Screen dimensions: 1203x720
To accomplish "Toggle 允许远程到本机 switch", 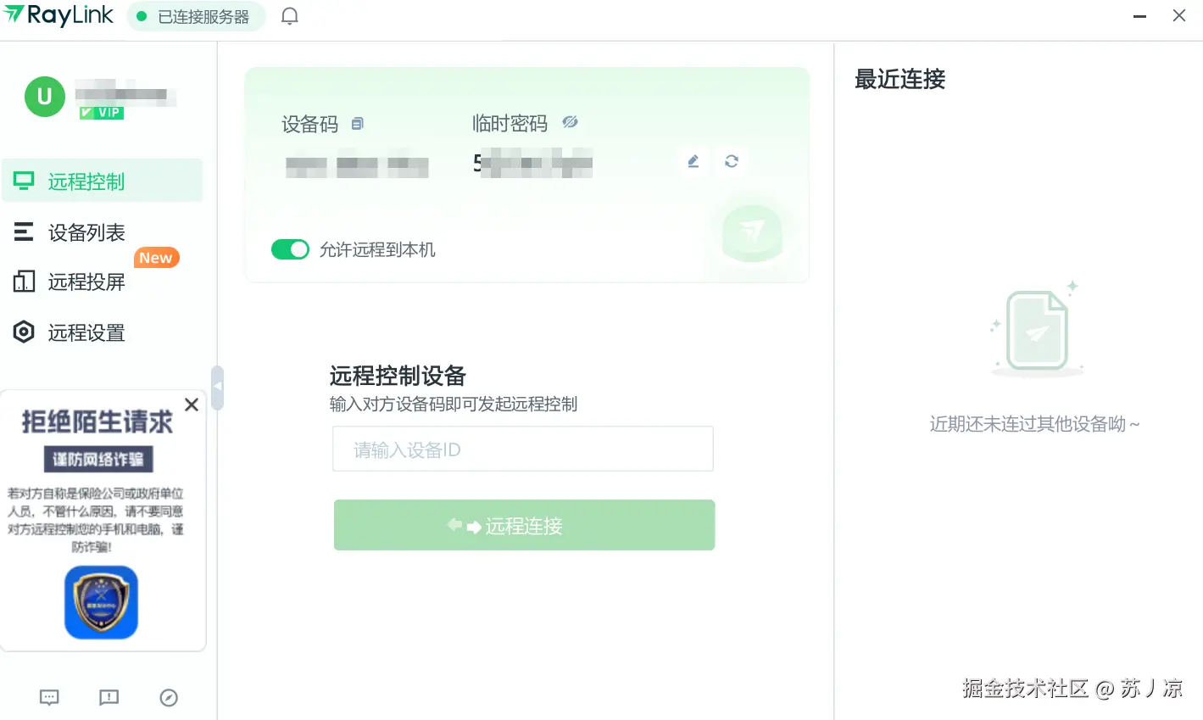I will pos(290,249).
